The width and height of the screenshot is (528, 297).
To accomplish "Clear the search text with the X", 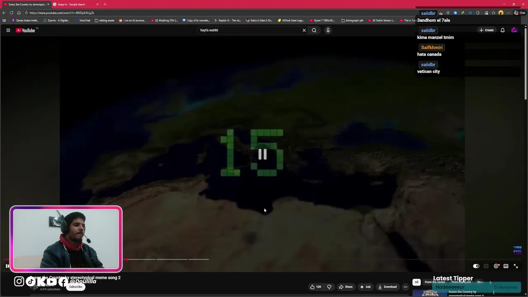I will pos(304,30).
